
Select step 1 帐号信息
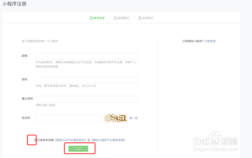tap(97, 18)
